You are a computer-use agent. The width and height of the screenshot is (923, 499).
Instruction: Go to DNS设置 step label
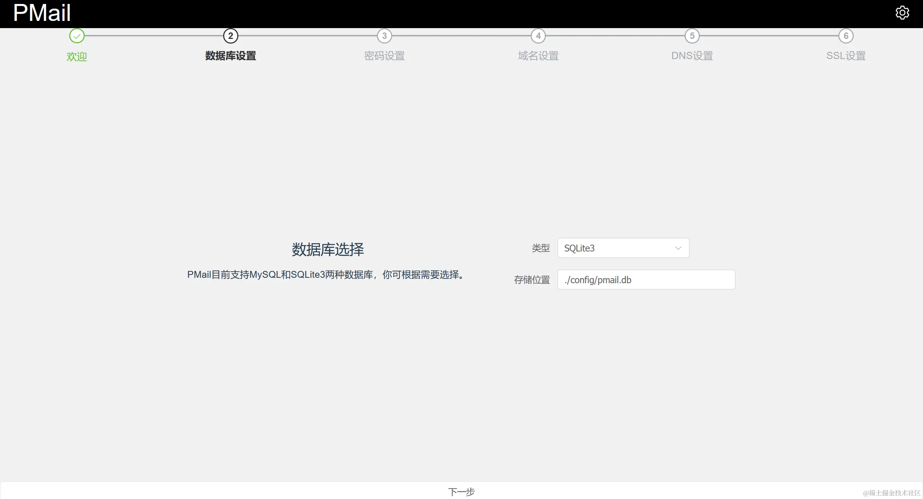tap(692, 56)
